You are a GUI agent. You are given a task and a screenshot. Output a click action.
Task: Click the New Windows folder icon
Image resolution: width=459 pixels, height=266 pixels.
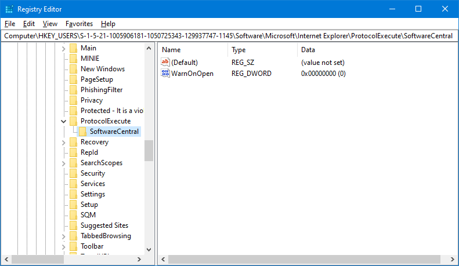click(73, 69)
